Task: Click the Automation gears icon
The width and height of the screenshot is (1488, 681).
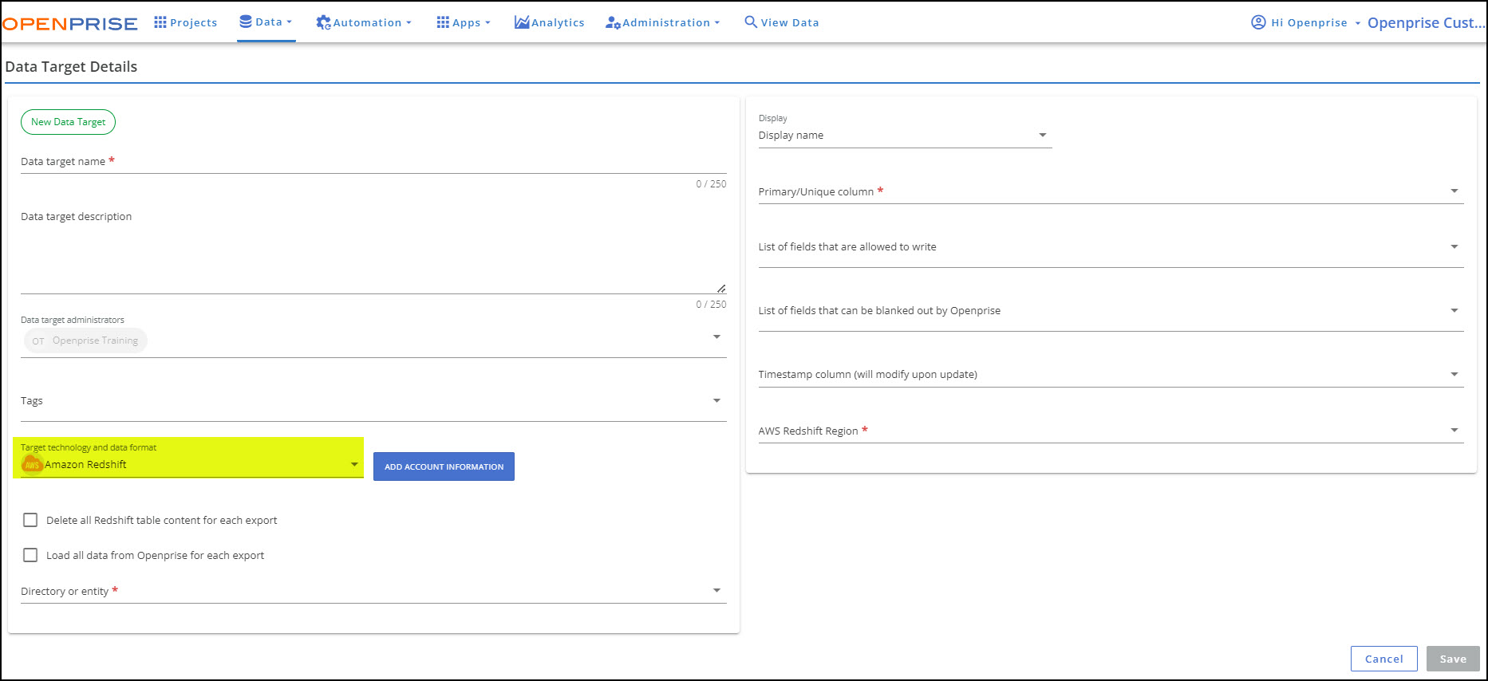Action: (x=323, y=22)
